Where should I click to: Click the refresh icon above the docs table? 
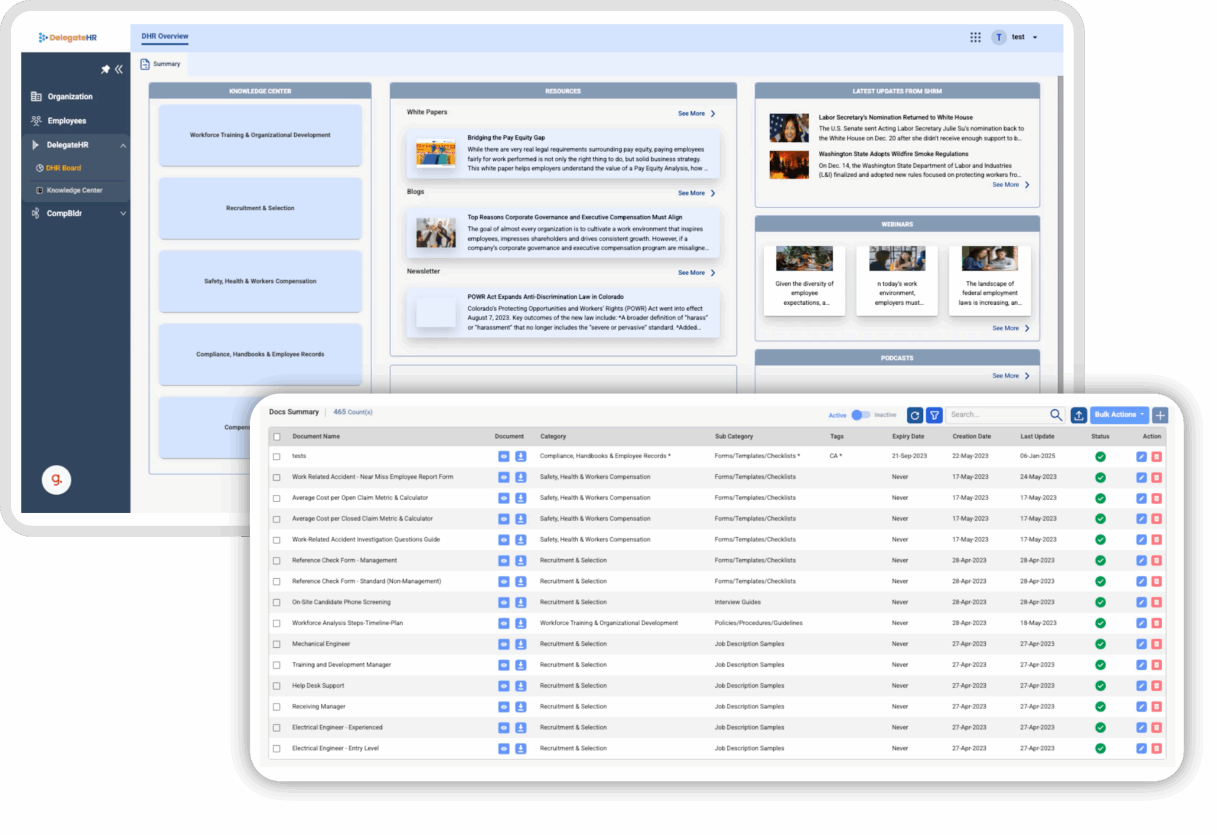pos(915,415)
